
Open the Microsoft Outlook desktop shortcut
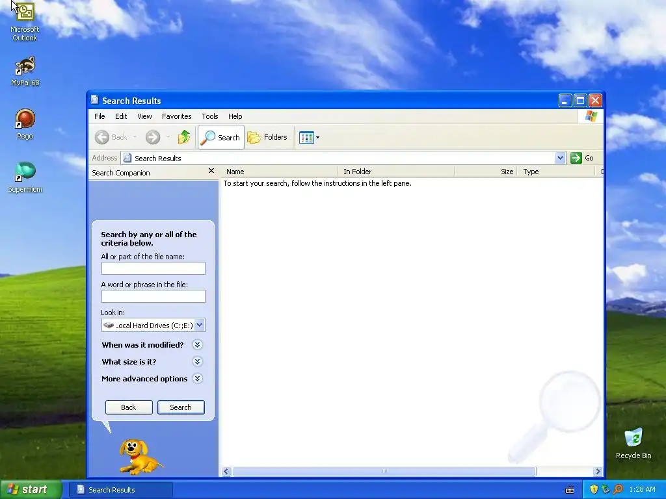[25, 21]
